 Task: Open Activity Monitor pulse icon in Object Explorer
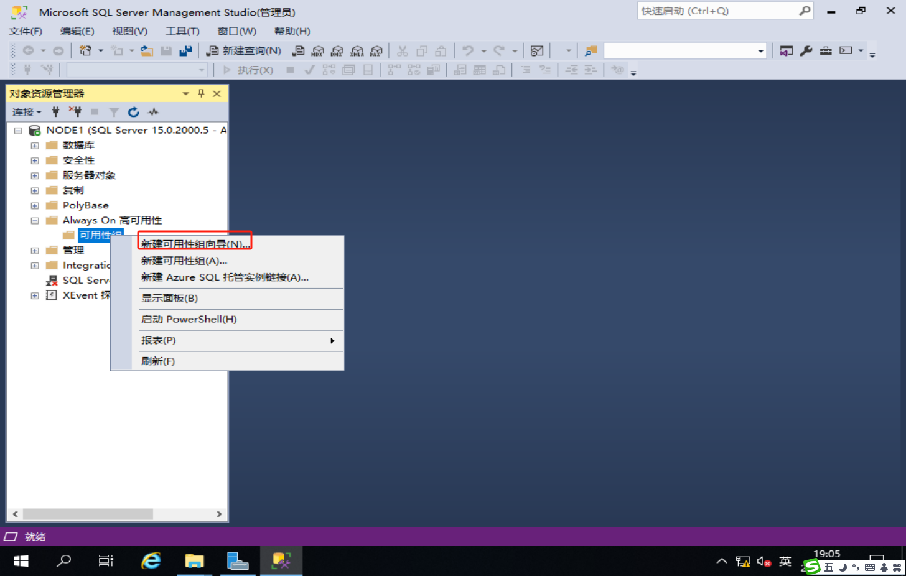point(153,112)
